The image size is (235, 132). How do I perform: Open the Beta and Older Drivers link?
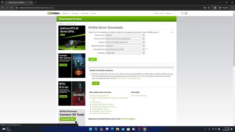pos(100,96)
